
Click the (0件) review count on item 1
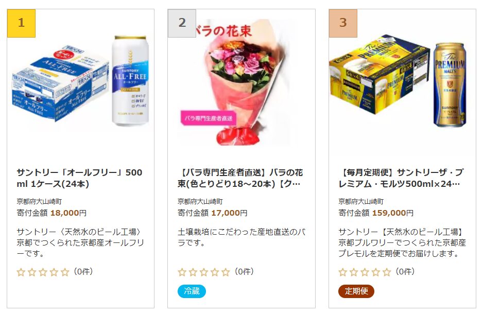click(83, 271)
